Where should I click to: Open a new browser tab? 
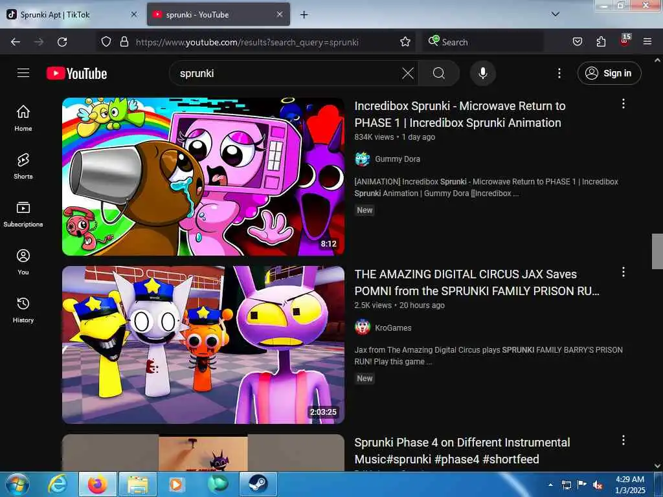click(x=304, y=15)
